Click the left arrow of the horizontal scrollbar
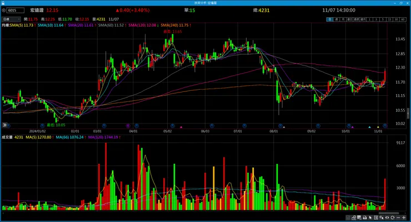 point(3,213)
